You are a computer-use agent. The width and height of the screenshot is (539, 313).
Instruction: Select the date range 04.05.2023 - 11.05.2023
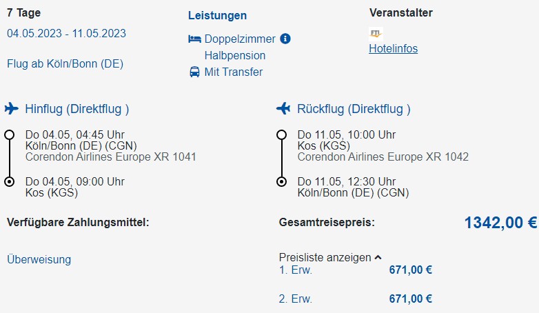coord(66,33)
